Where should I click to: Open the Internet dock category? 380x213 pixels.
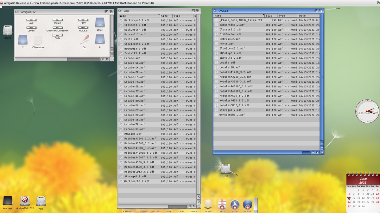point(247,204)
